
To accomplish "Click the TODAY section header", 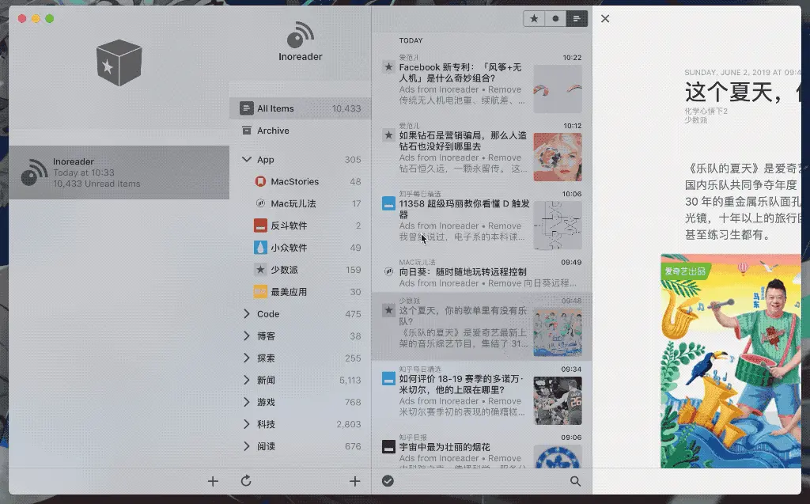I will (411, 40).
